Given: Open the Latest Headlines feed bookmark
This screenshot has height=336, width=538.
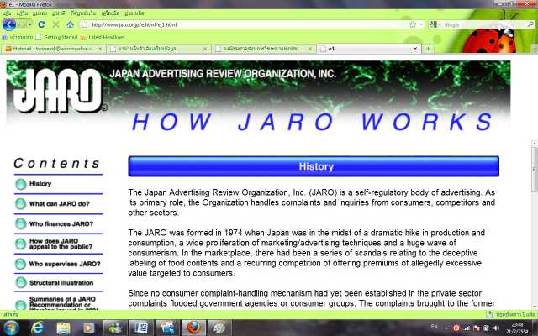Looking at the screenshot, I should pyautogui.click(x=103, y=37).
